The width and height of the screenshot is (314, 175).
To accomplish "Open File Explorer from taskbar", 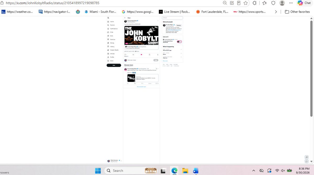I will (x=185, y=171).
